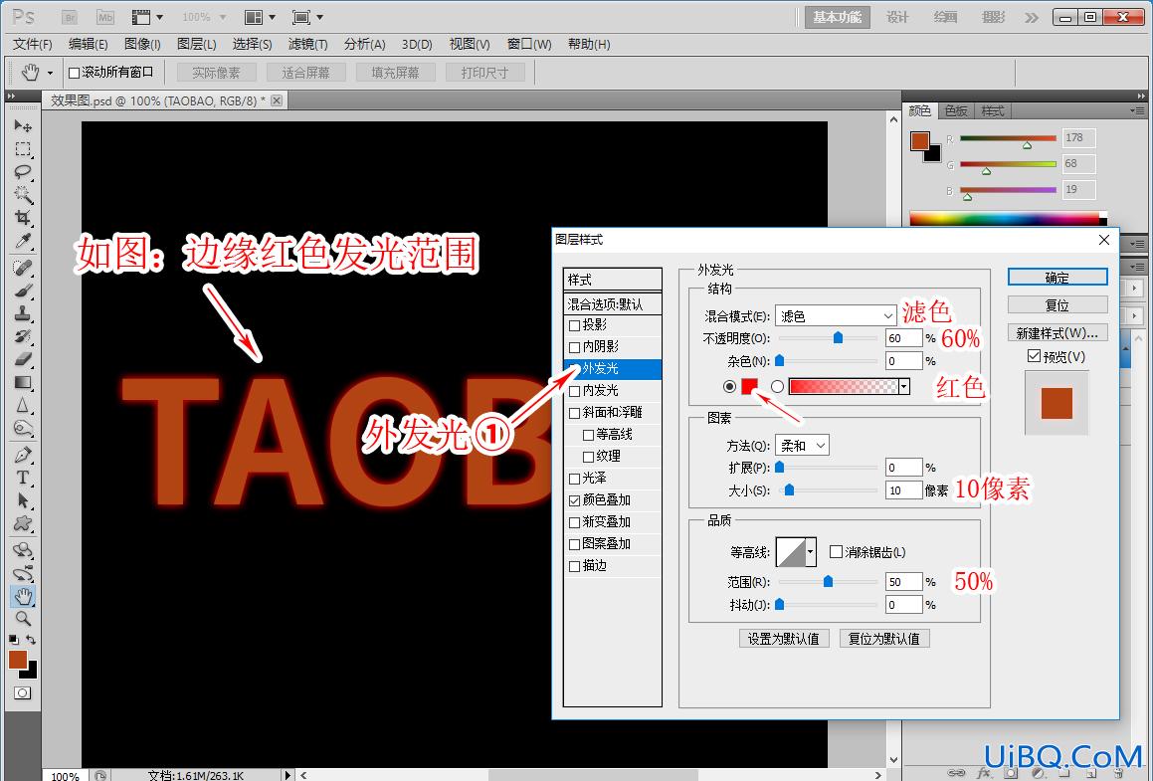Swap foreground and background colors
The width and height of the screenshot is (1153, 781).
coord(31,640)
